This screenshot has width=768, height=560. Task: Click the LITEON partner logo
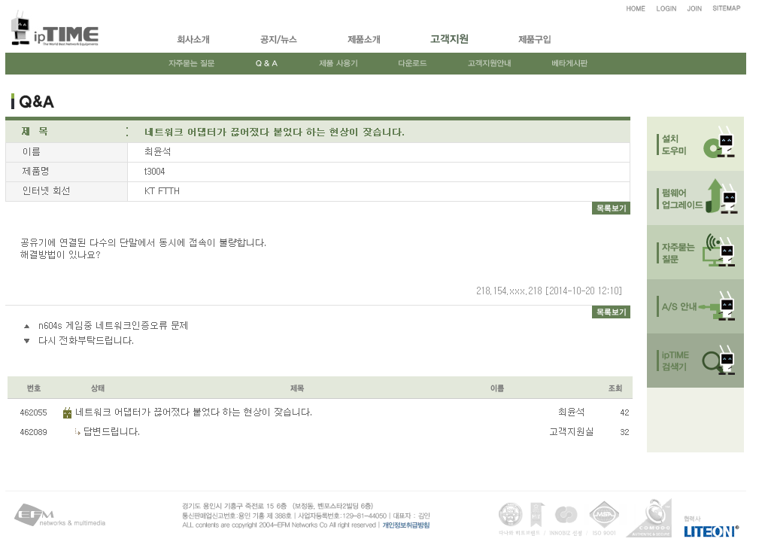[x=711, y=531]
